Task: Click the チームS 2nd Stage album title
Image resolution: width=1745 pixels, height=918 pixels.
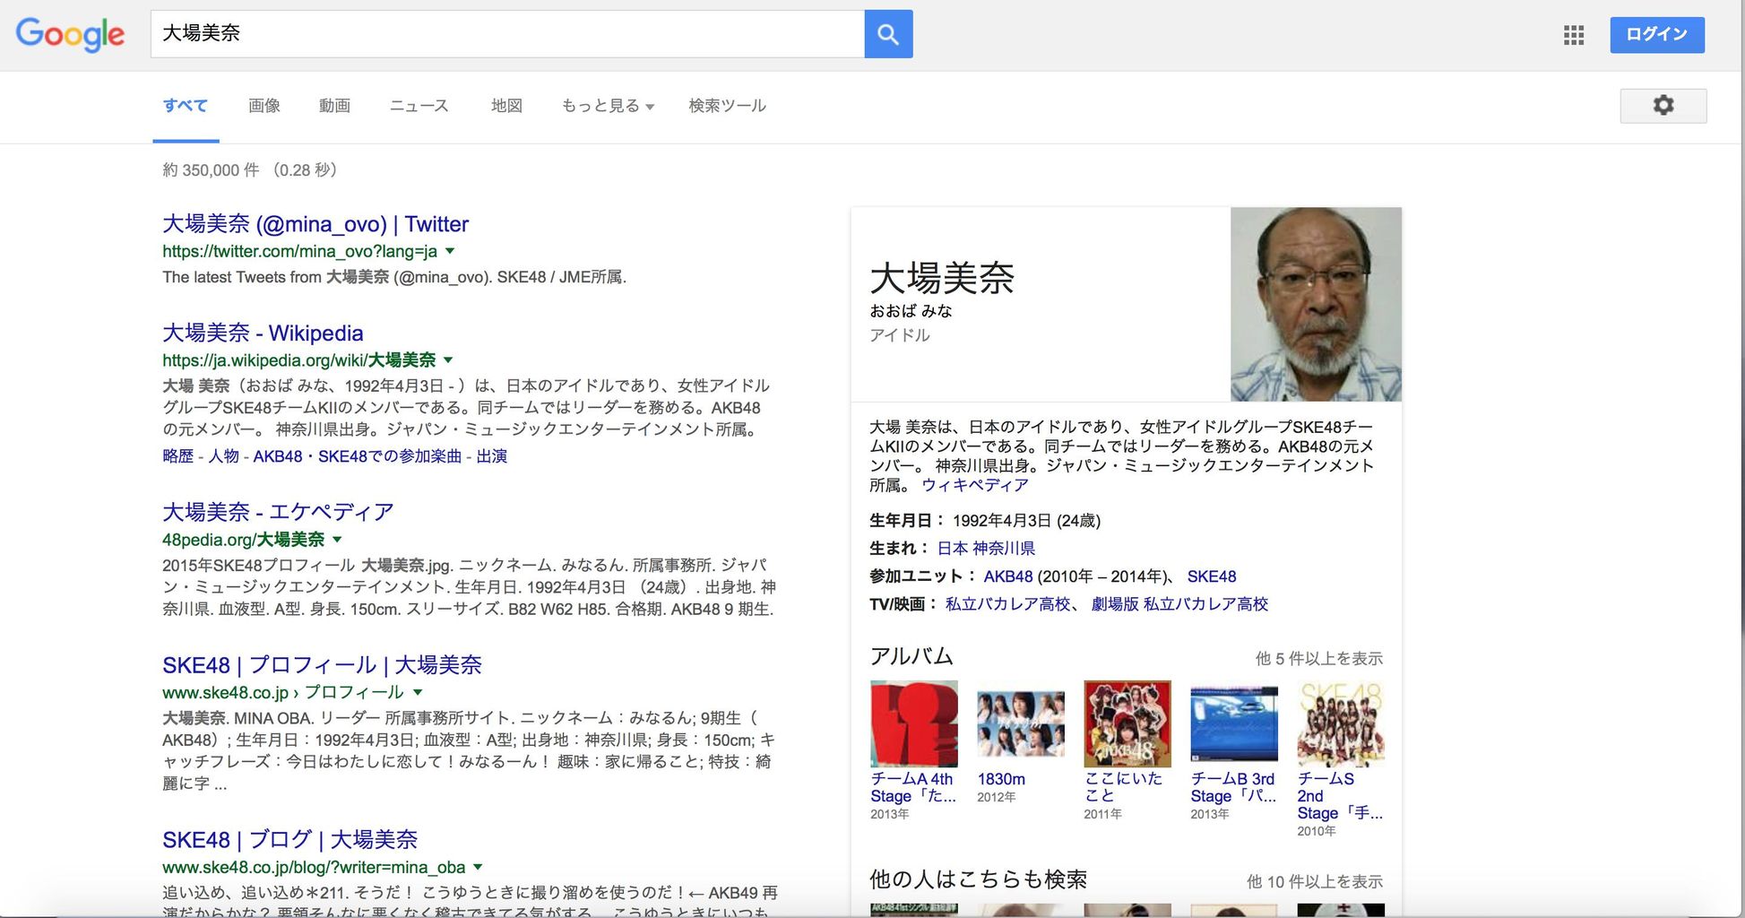Action: pos(1341,796)
